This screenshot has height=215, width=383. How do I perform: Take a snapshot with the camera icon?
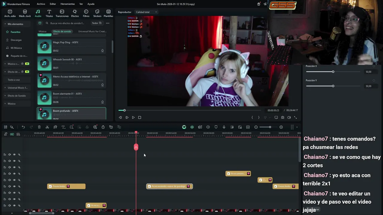[282, 118]
